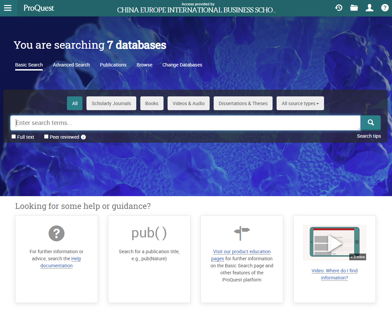This screenshot has height=313, width=392.
Task: Expand the All source types dropdown
Action: (x=300, y=103)
